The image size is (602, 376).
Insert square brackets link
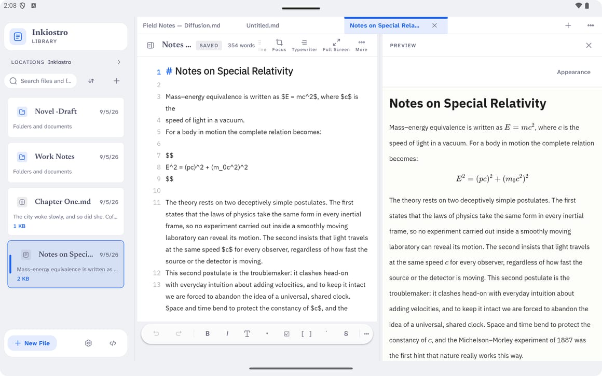(306, 333)
